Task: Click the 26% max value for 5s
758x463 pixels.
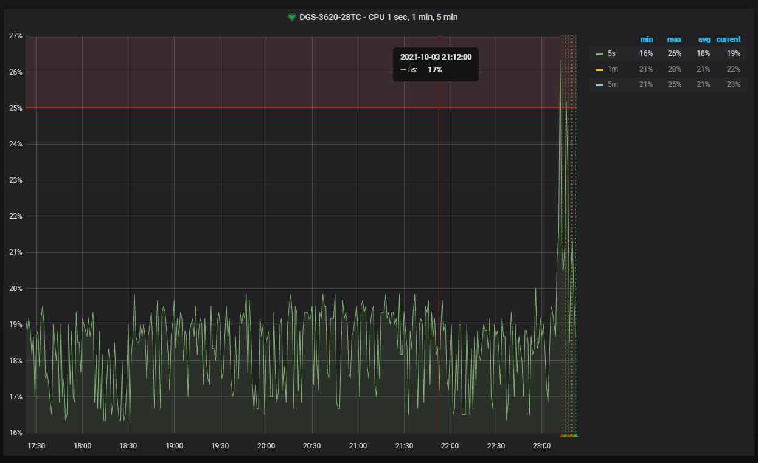Action: [x=674, y=53]
